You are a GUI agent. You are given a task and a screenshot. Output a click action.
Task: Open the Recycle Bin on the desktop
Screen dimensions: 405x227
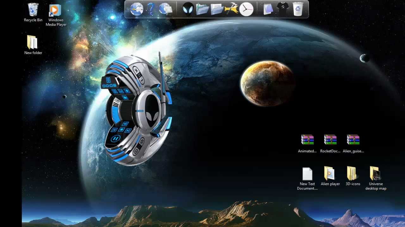point(33,9)
